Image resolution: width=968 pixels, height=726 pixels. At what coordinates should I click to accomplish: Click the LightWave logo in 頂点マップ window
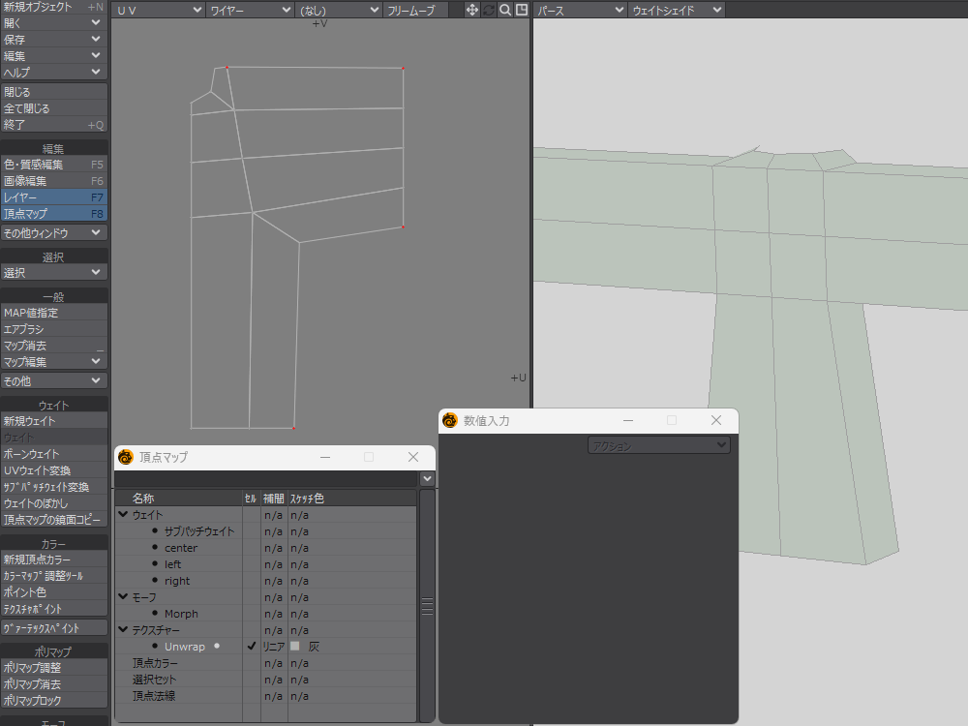125,457
